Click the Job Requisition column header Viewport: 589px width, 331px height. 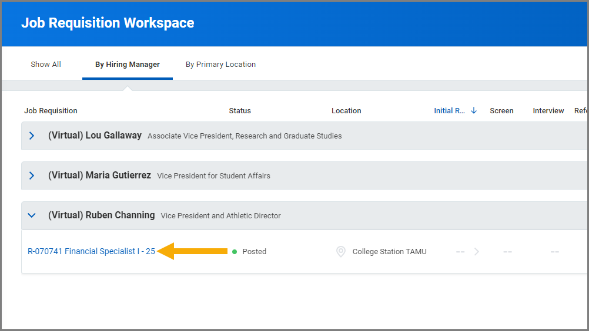point(51,110)
